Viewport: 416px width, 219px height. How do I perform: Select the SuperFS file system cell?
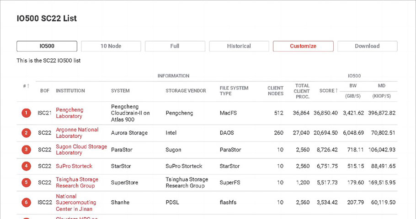point(230,182)
